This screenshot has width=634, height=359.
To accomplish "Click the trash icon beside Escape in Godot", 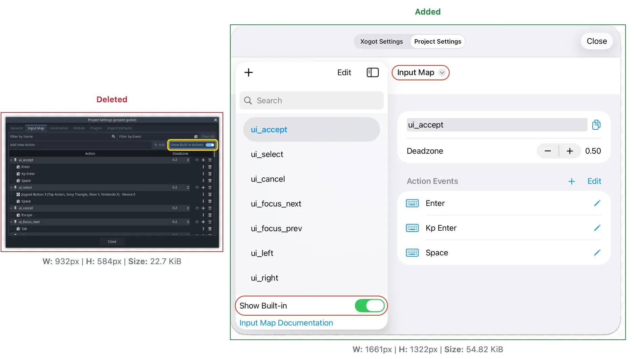I will [210, 215].
